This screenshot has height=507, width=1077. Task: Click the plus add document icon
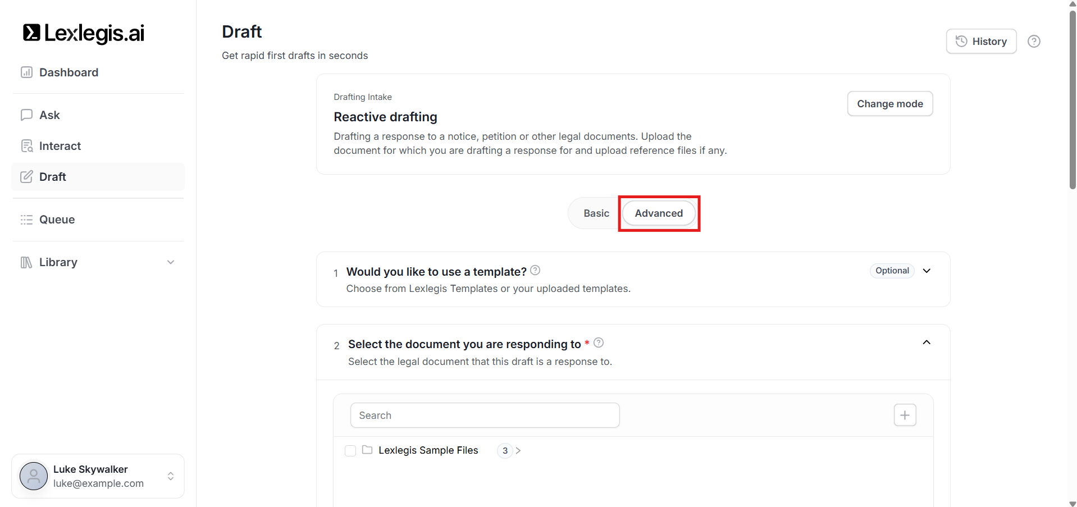click(905, 415)
